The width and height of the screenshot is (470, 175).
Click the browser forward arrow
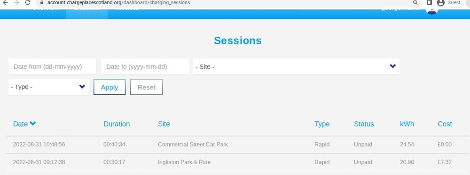click(x=16, y=3)
